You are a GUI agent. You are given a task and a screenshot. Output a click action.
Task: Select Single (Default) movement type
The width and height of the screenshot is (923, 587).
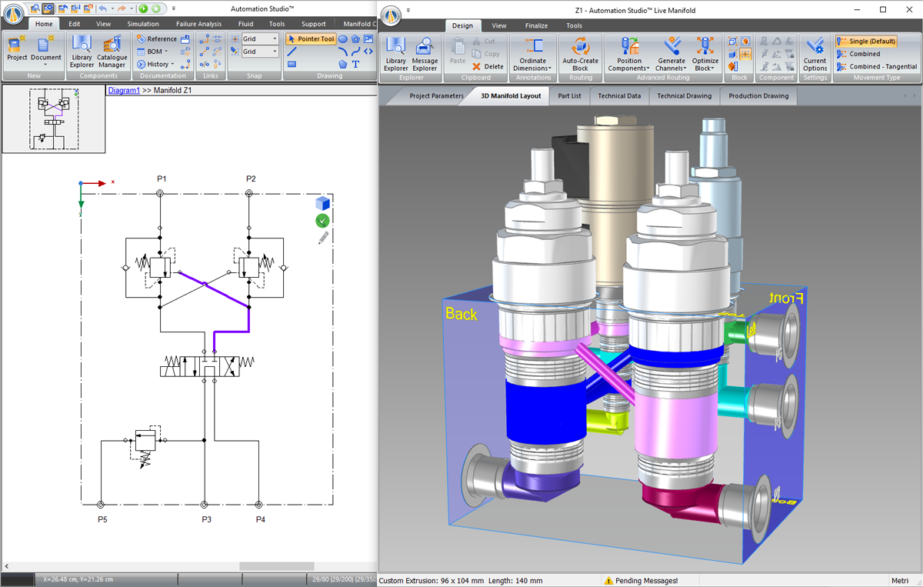866,42
